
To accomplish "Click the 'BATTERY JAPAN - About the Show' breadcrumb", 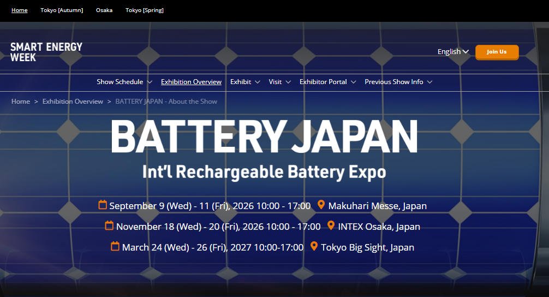I will 166,101.
